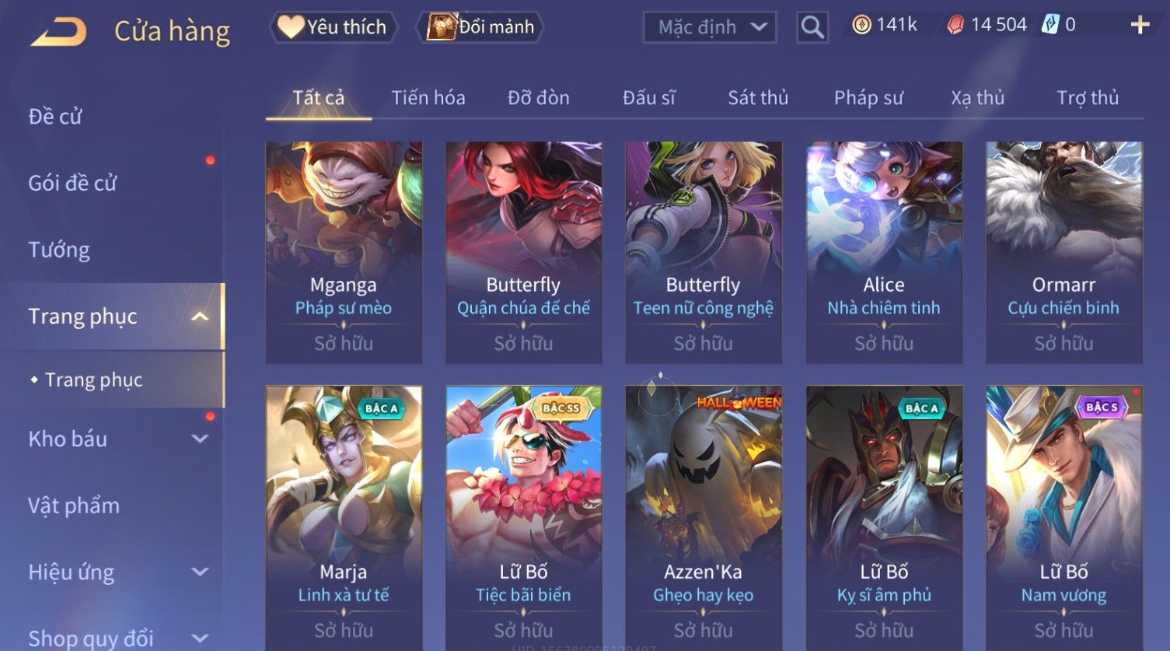Go to Tướng in the sidebar
Image resolution: width=1170 pixels, height=651 pixels.
click(59, 250)
